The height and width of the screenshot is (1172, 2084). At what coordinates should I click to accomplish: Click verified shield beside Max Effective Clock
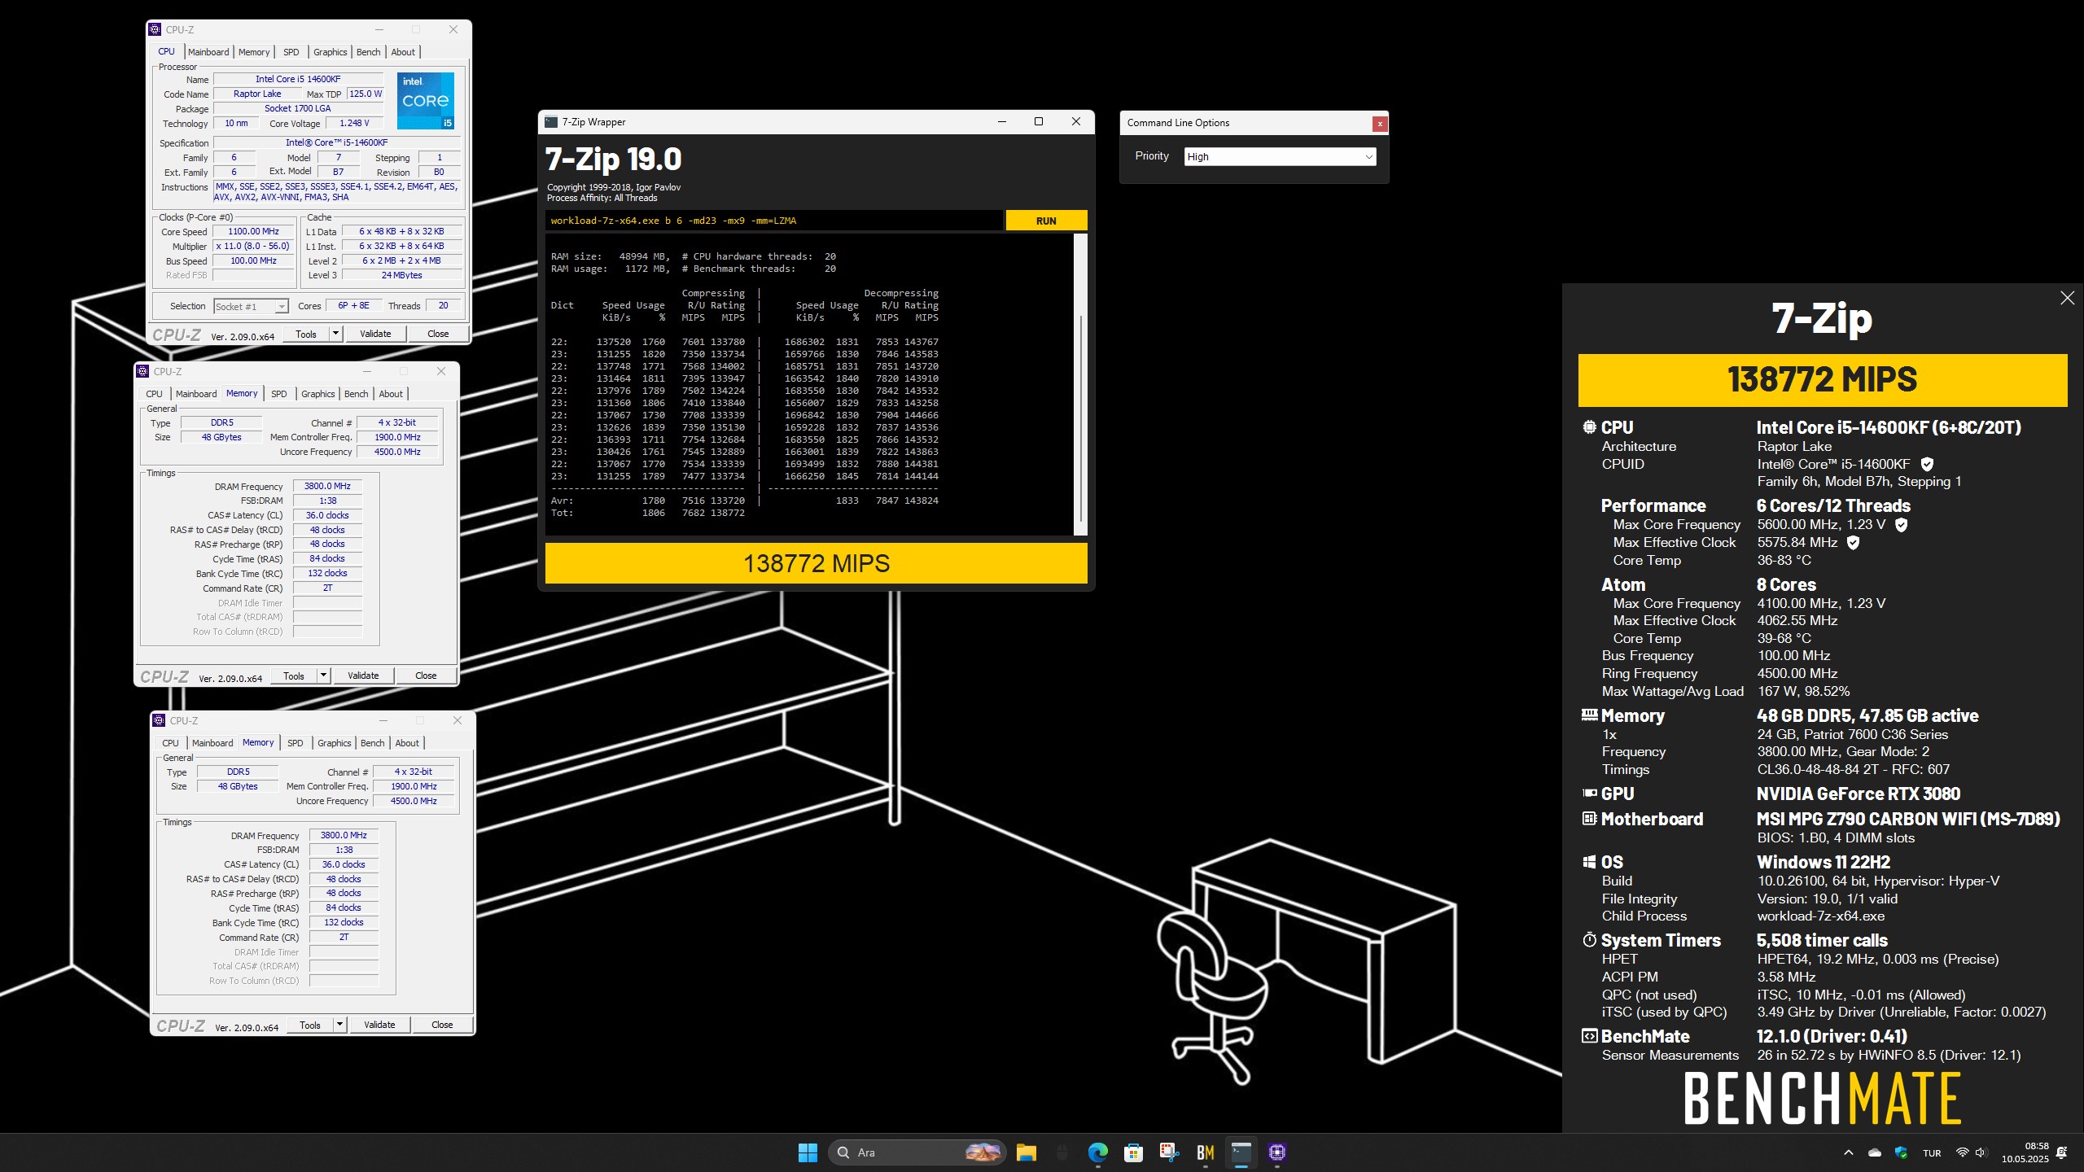coord(1853,542)
